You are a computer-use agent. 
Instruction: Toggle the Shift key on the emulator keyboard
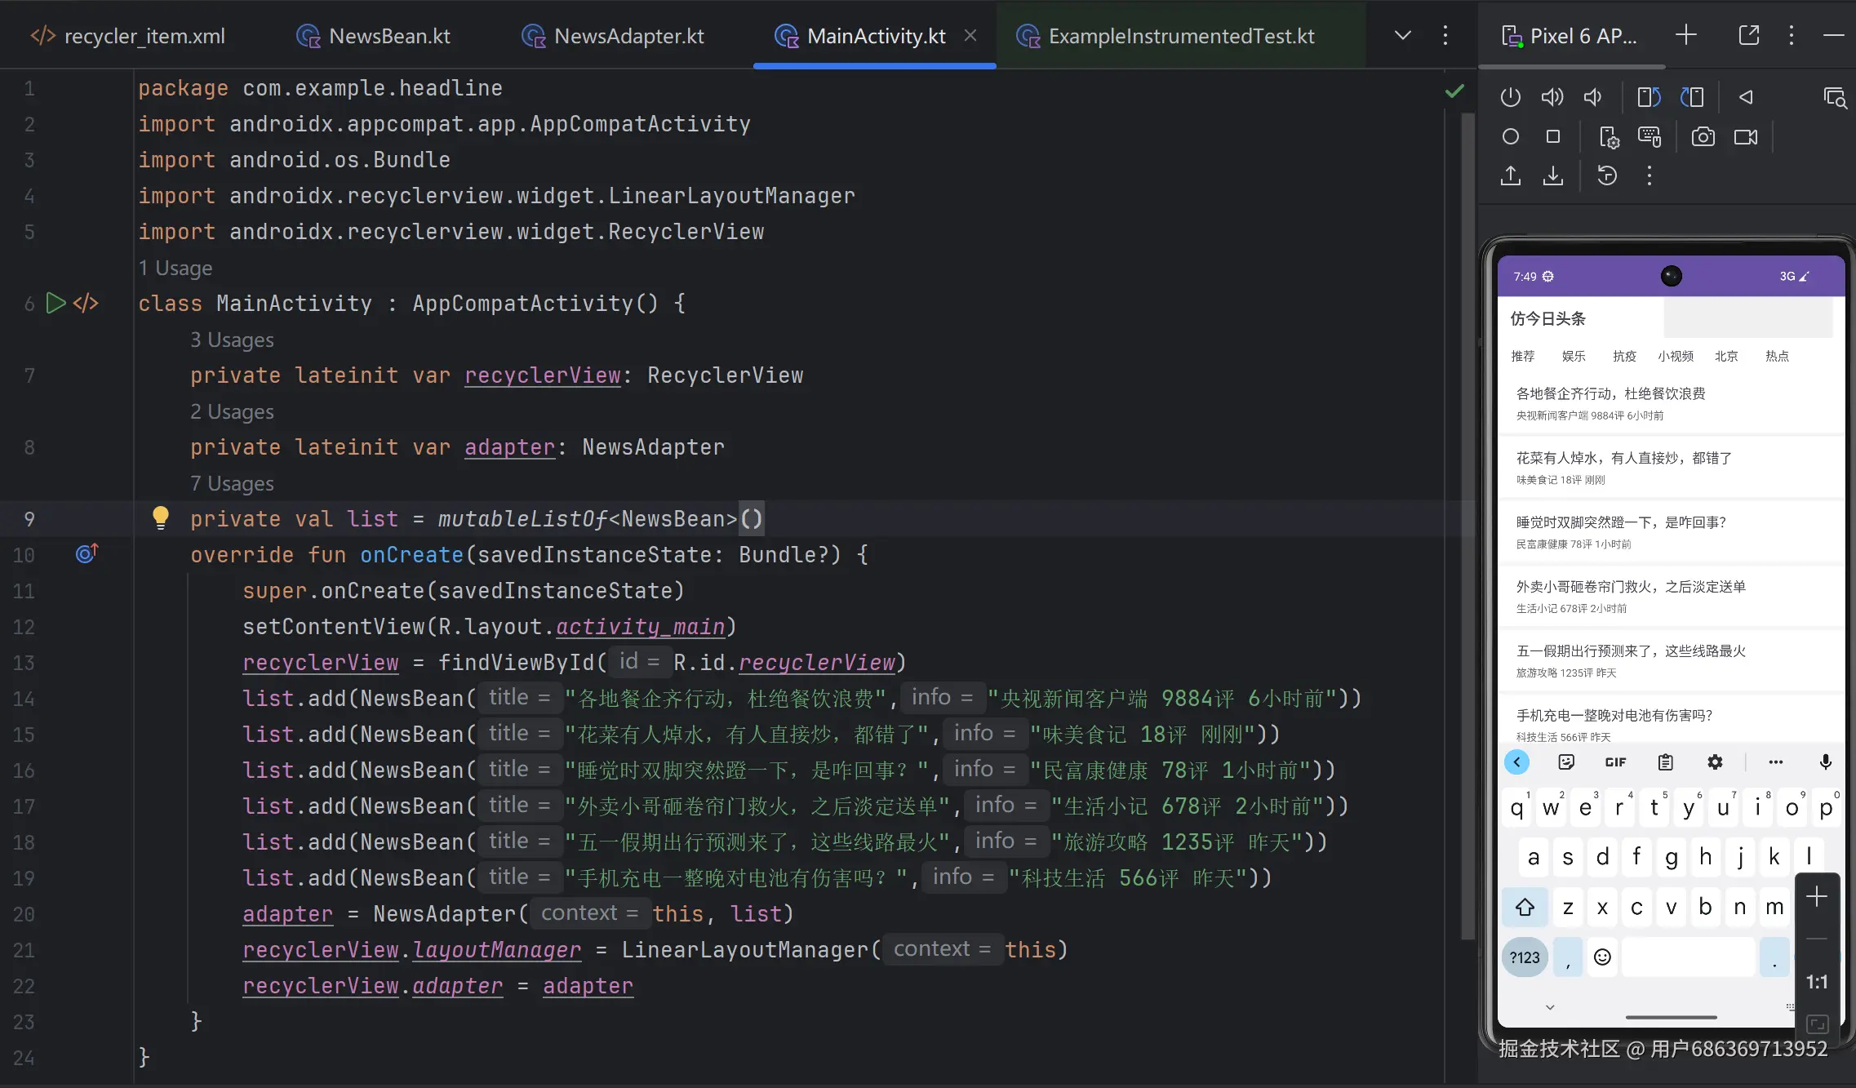tap(1525, 907)
